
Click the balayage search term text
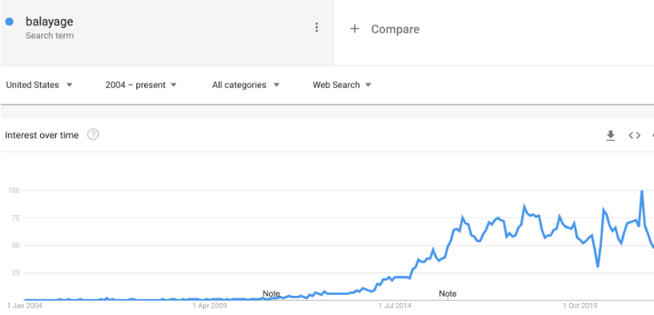point(49,22)
